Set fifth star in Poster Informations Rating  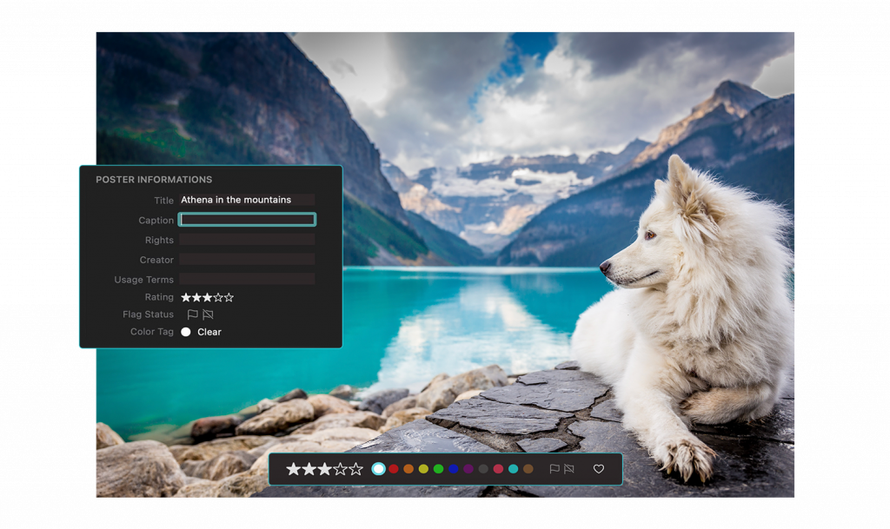coord(229,297)
